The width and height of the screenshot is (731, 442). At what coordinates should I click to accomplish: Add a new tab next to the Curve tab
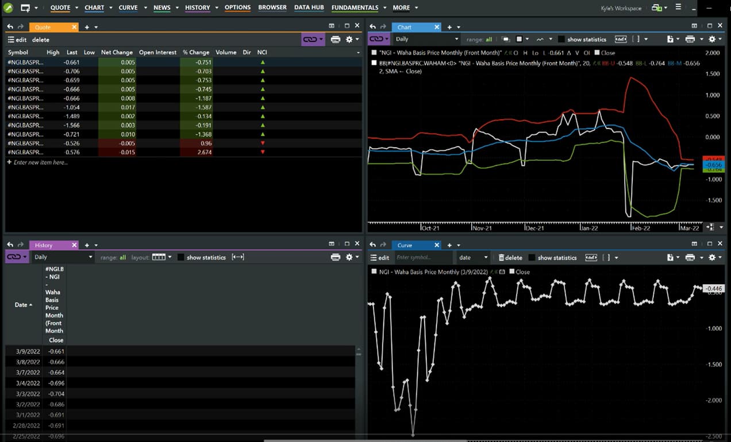point(450,245)
